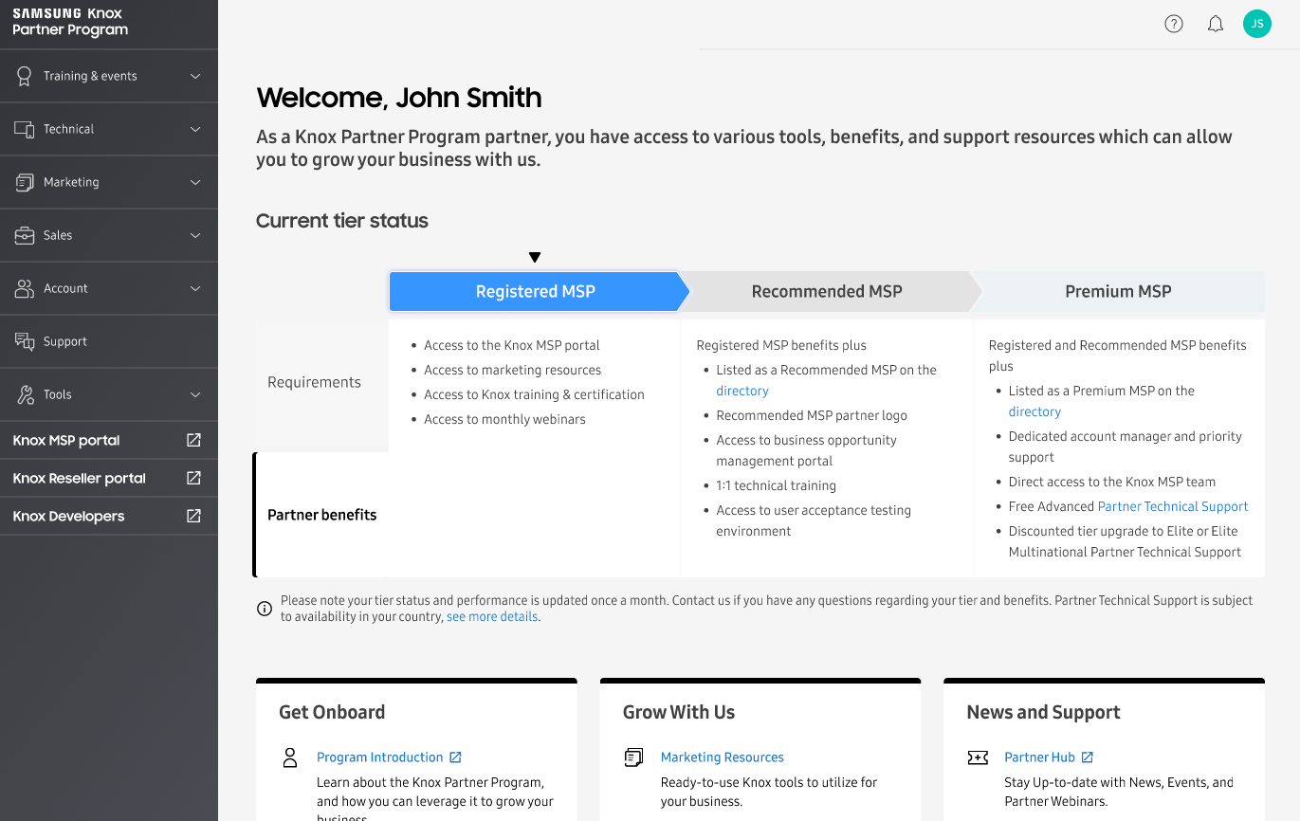Expand the Account menu chevron
The width and height of the screenshot is (1300, 821).
coord(195,288)
